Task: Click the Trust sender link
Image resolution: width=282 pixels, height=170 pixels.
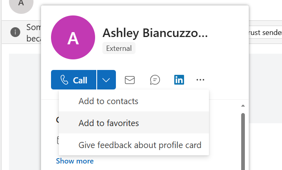Action: [265, 33]
